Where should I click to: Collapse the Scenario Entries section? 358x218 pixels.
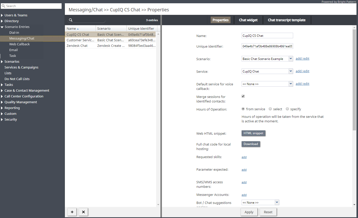(2, 27)
